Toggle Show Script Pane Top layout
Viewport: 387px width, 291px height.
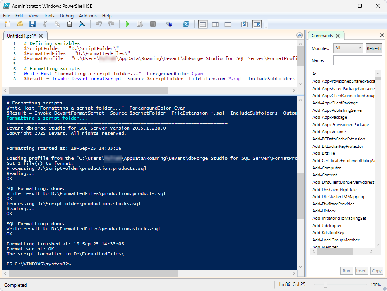[202, 24]
